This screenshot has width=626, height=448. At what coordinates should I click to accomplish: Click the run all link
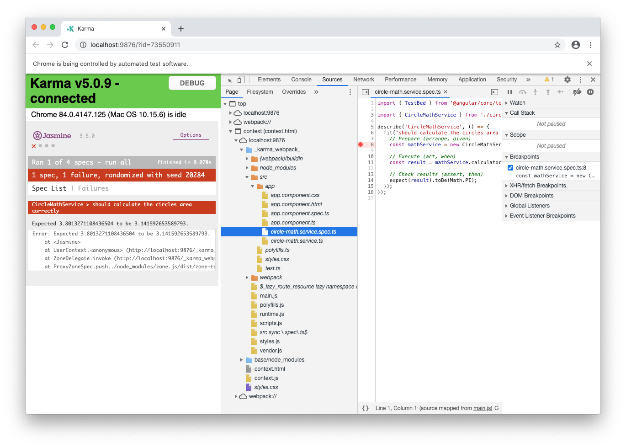[x=118, y=162]
